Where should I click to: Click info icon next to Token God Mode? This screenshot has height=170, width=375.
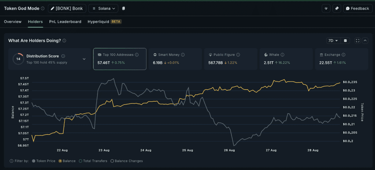click(43, 8)
